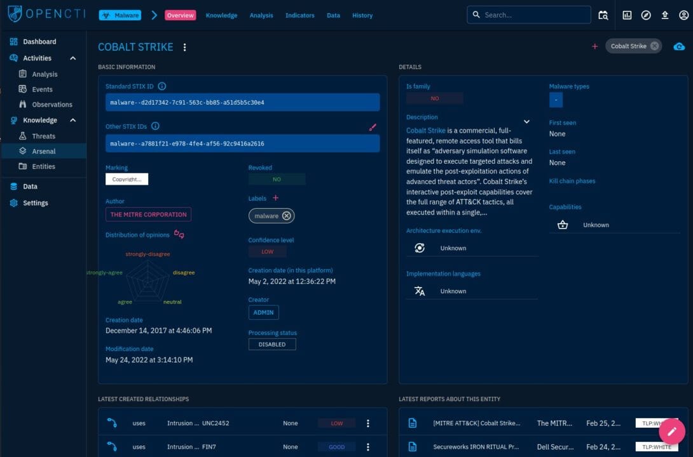Click the MITRE ATT&CK report document icon
The image size is (693, 457).
pyautogui.click(x=413, y=423)
